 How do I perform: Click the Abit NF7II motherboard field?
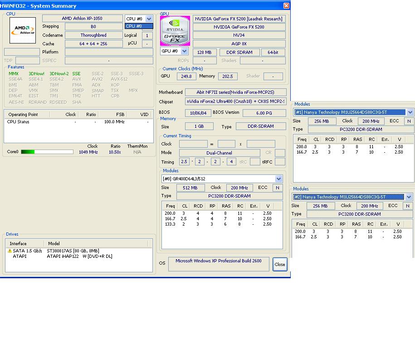(x=235, y=92)
